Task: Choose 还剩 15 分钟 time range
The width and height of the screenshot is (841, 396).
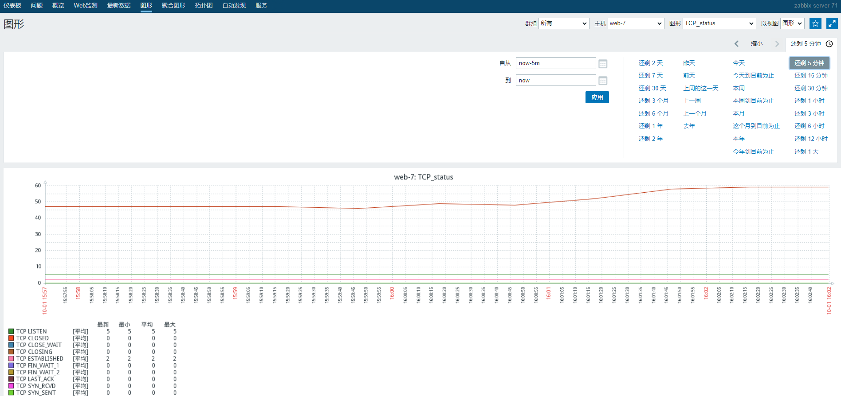Action: [811, 76]
